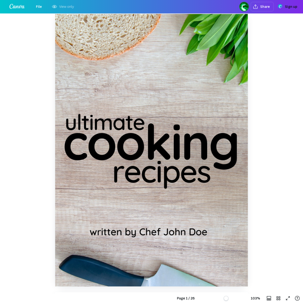This screenshot has width=303, height=303.
Task: Click the green user avatar
Action: [244, 7]
